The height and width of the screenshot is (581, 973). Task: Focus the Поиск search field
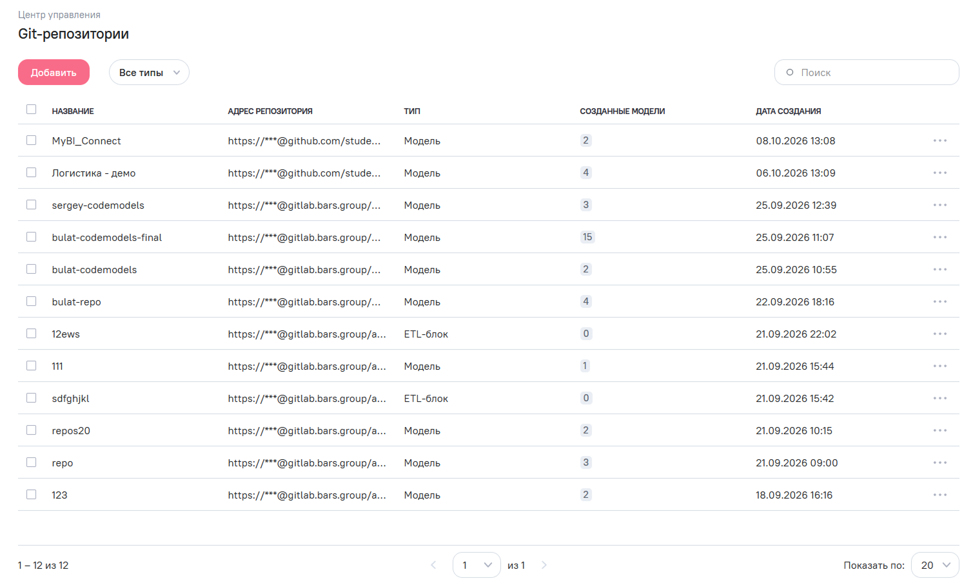pos(867,72)
